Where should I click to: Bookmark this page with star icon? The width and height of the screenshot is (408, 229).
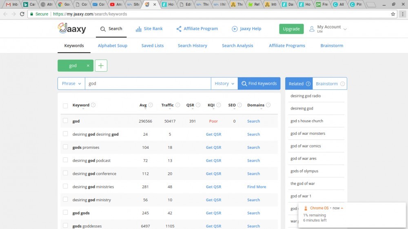click(393, 14)
